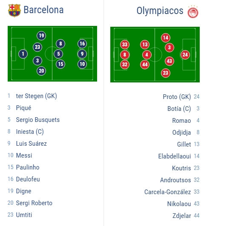Click the Olympiacos club crest

193,12
